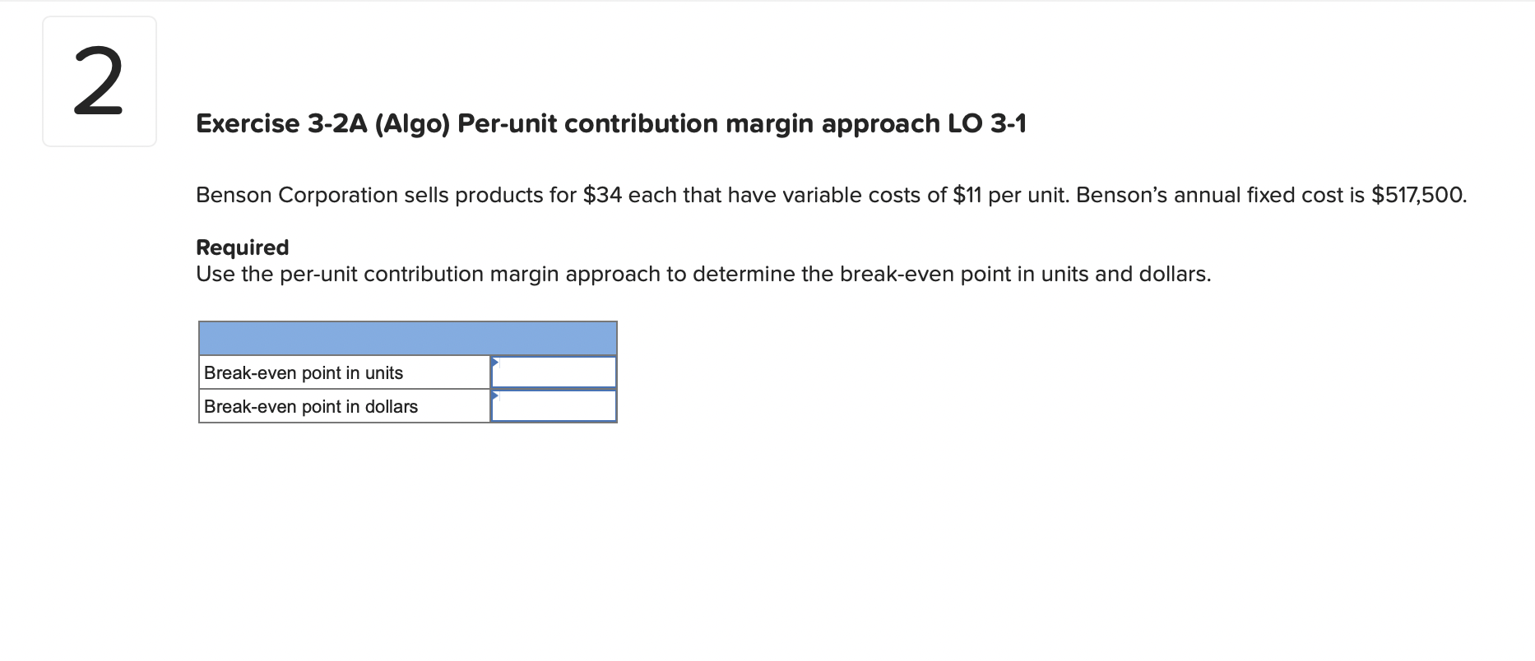Click the blue table header row
The image size is (1535, 661).
407,337
